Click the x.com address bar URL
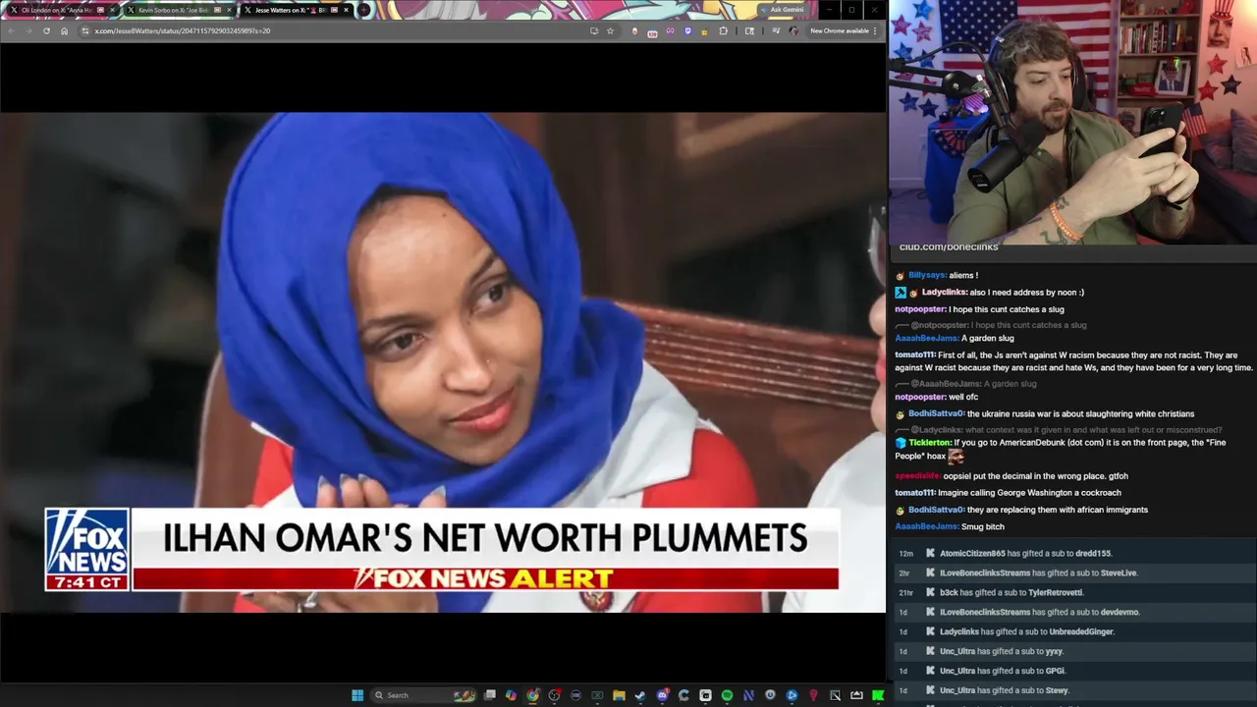Image resolution: width=1257 pixels, height=707 pixels. pyautogui.click(x=183, y=30)
